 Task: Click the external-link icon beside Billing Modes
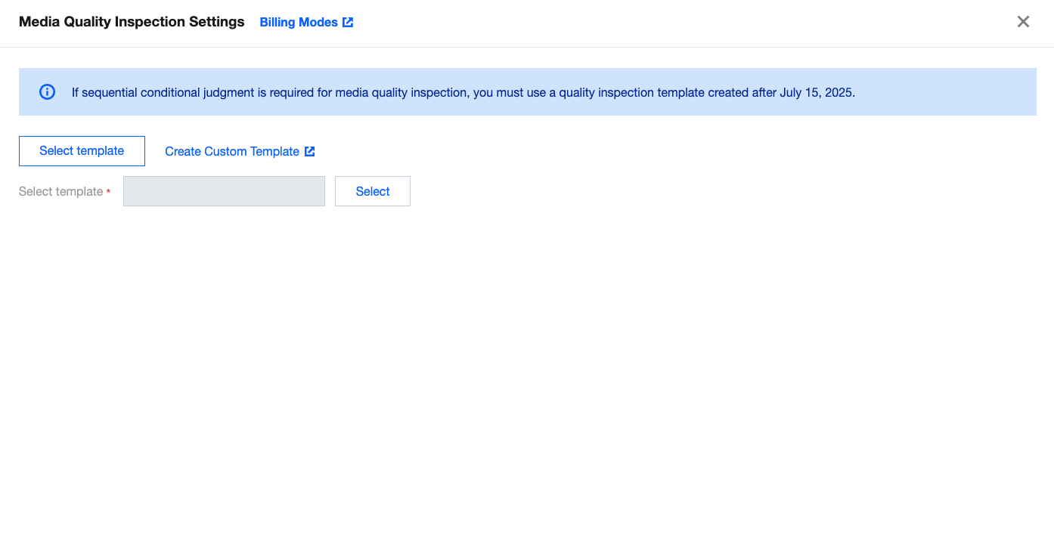[x=348, y=22]
